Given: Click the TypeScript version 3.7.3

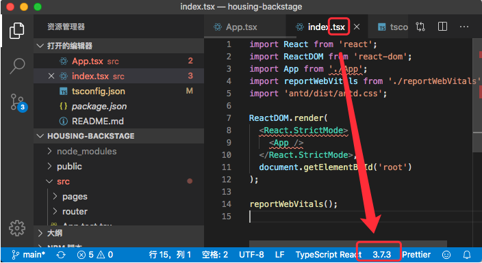Looking at the screenshot, I should tap(382, 255).
